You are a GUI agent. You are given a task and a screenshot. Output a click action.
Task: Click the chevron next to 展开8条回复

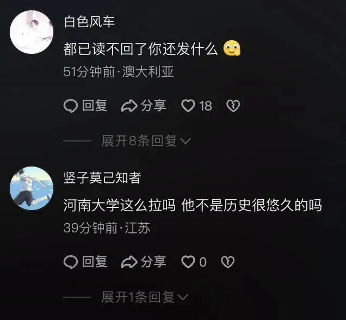click(x=186, y=141)
